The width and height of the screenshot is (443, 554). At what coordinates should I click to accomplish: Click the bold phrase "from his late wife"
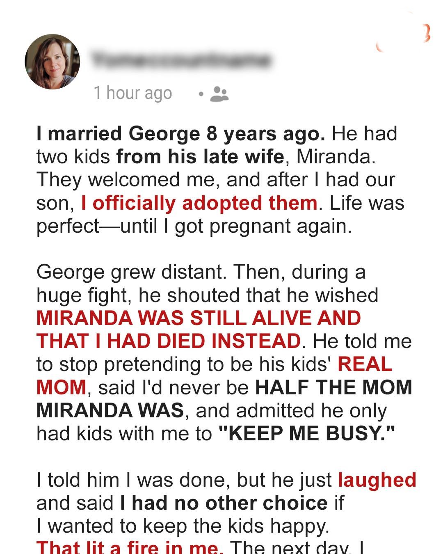pos(200,157)
